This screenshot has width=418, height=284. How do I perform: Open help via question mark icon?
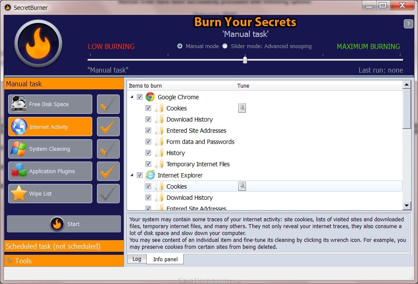[408, 24]
